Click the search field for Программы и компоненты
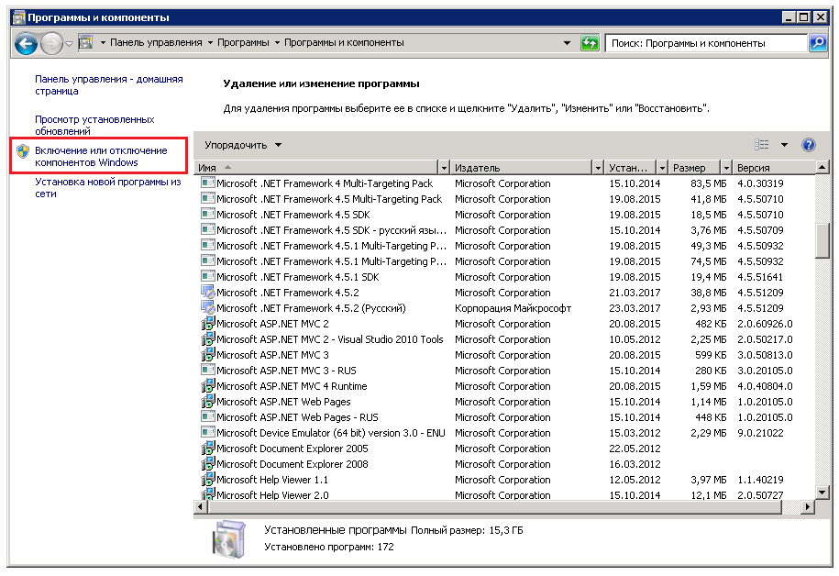This screenshot has height=576, width=839. tap(706, 43)
